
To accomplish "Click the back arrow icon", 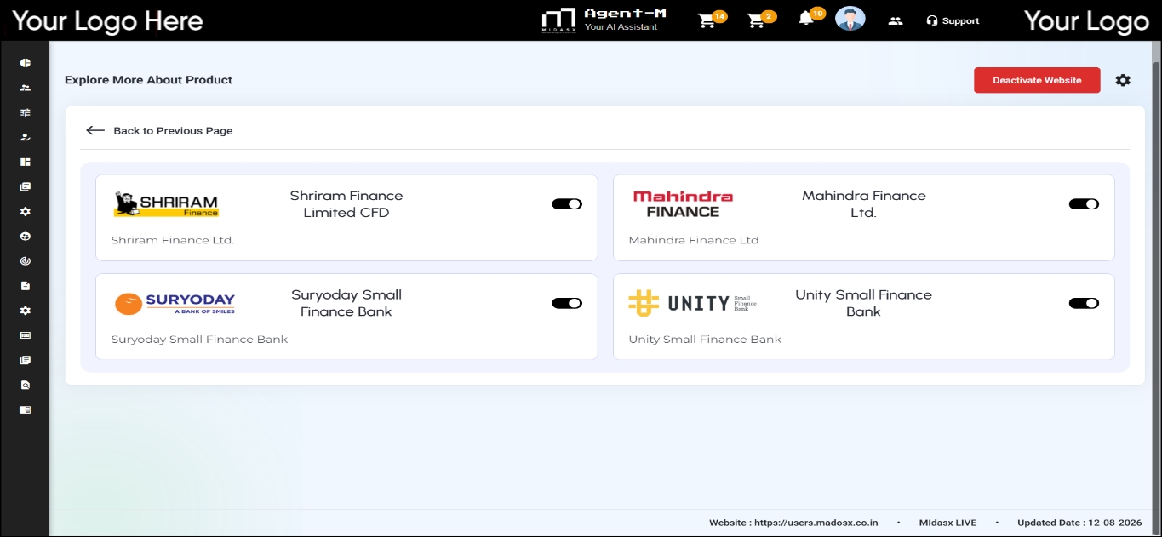I will 95,130.
